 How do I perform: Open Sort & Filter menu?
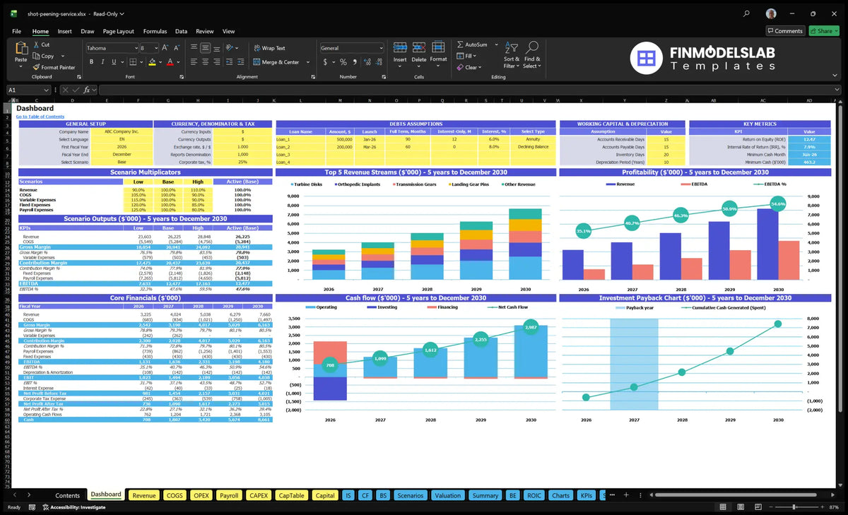(x=512, y=54)
